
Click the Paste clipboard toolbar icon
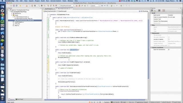pos(32,6)
